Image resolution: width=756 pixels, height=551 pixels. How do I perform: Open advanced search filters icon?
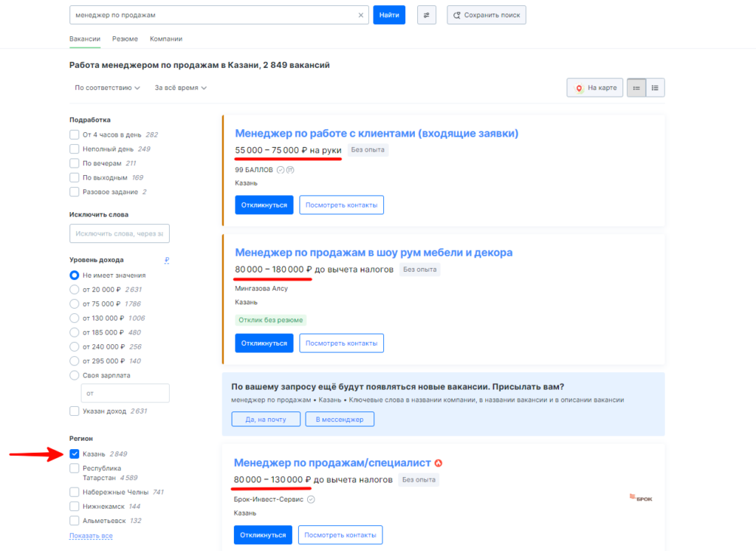[426, 15]
